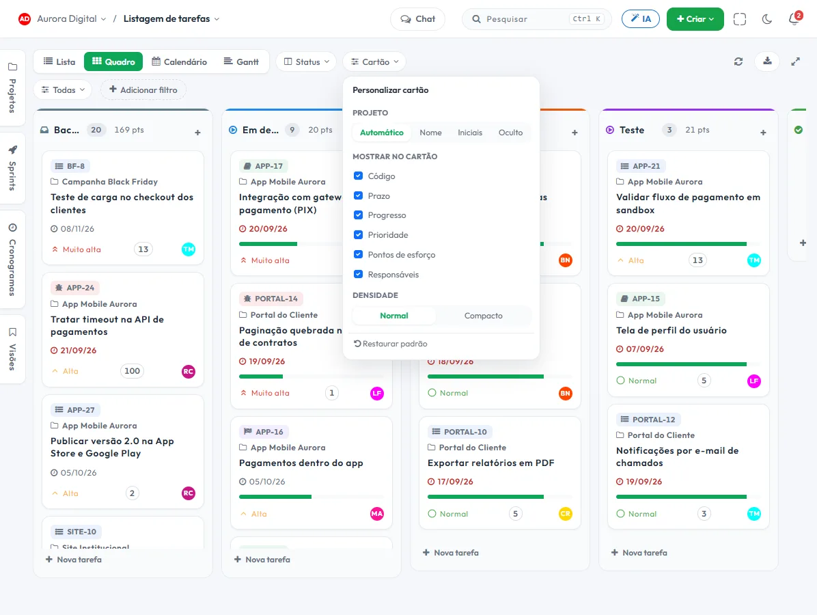Select Normal density option
The height and width of the screenshot is (615, 817).
click(x=394, y=316)
